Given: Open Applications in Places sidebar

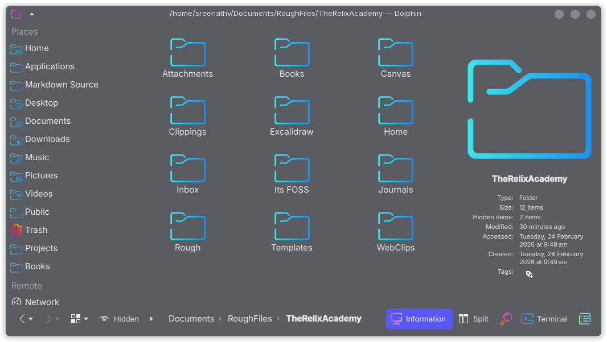Looking at the screenshot, I should pyautogui.click(x=42, y=66).
